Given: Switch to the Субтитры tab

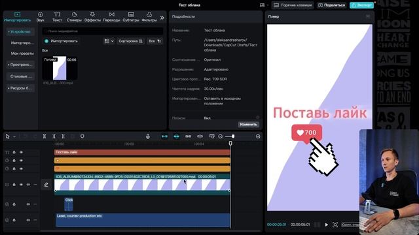Looking at the screenshot, I should coord(131,17).
